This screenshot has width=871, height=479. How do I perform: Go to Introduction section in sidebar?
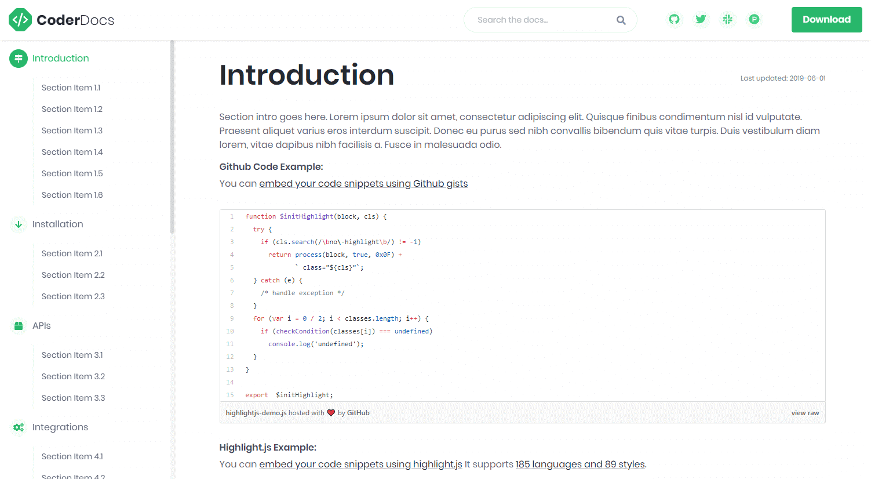[60, 59]
